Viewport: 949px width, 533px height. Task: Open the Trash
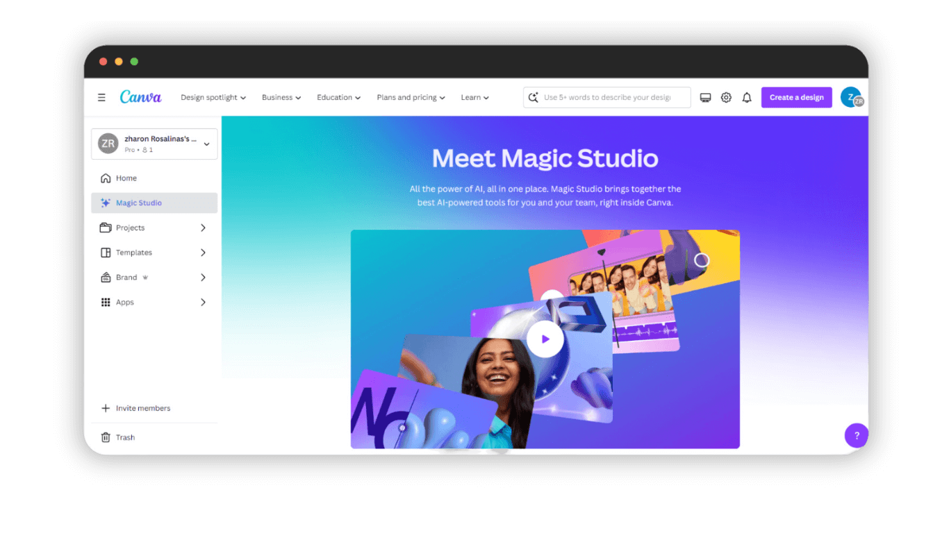point(125,437)
